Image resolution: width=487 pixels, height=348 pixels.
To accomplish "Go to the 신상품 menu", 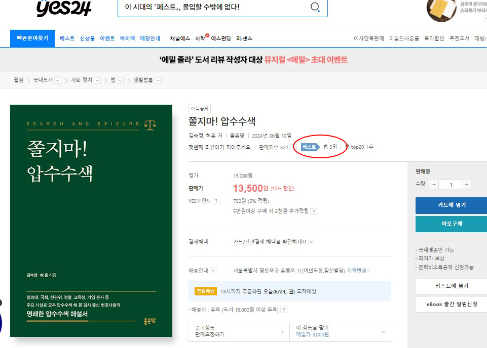I will tap(87, 38).
